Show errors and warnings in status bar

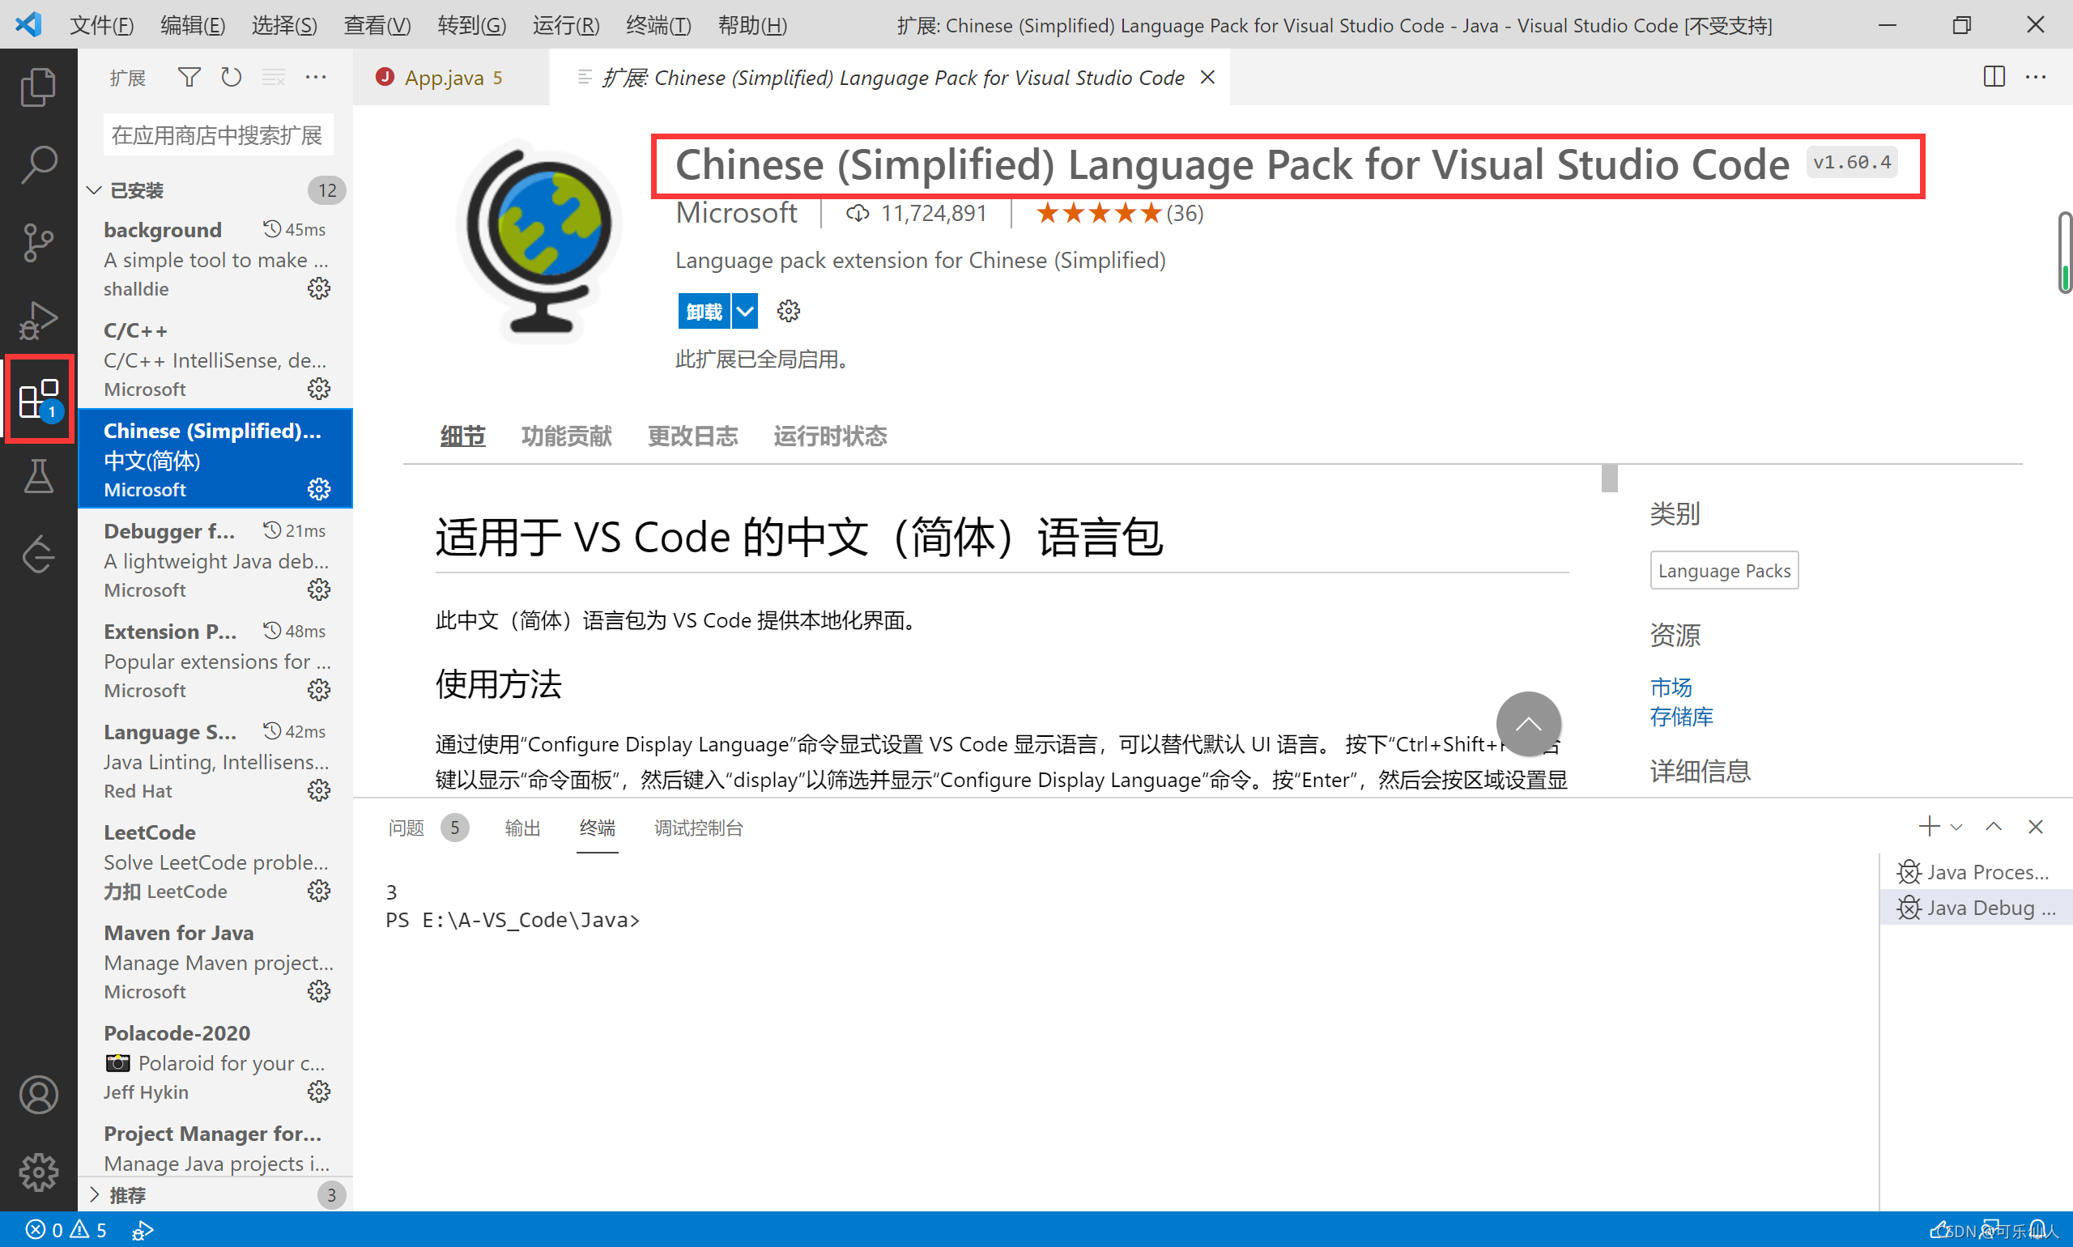(66, 1230)
